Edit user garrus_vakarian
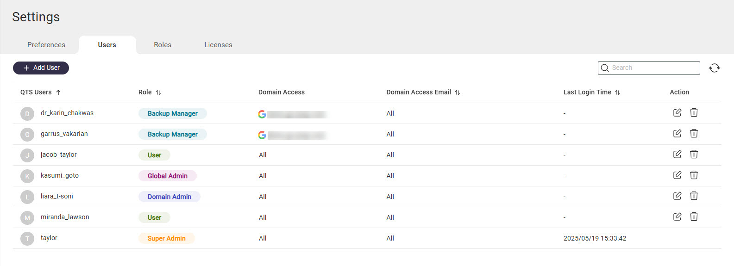This screenshot has height=266, width=734. pyautogui.click(x=677, y=134)
